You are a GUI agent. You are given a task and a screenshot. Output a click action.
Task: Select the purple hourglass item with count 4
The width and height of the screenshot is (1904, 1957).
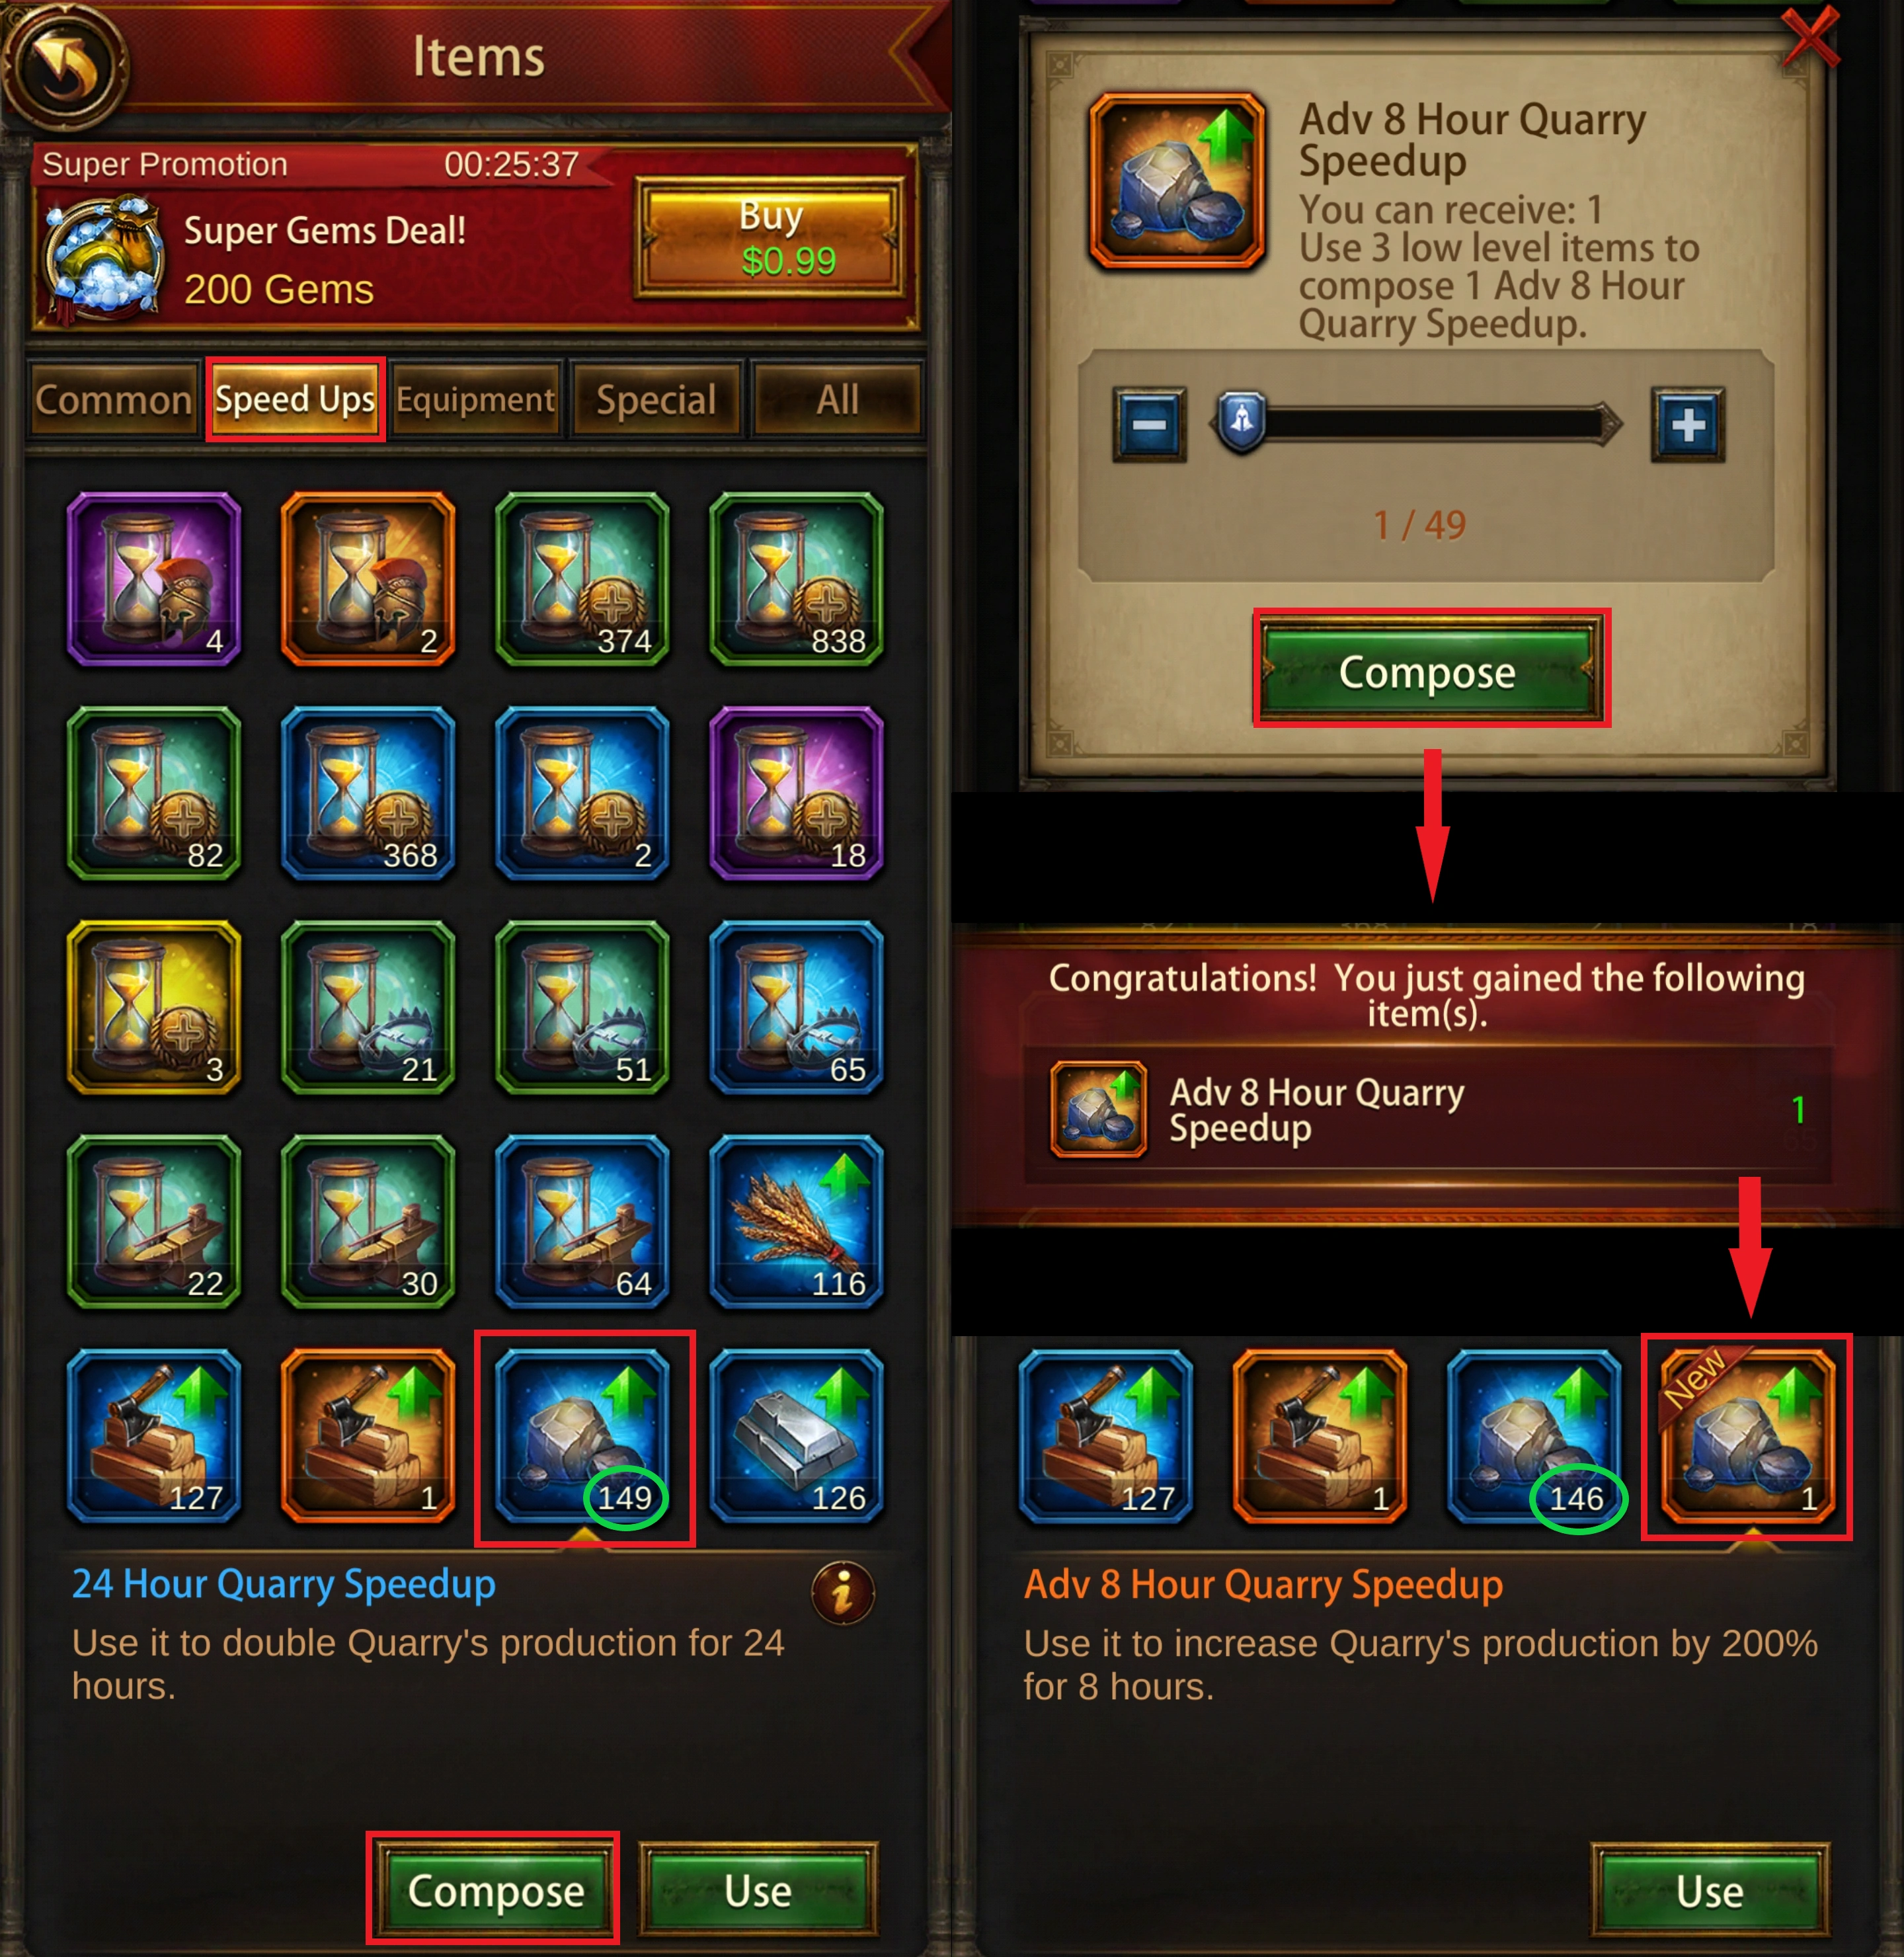pyautogui.click(x=154, y=578)
